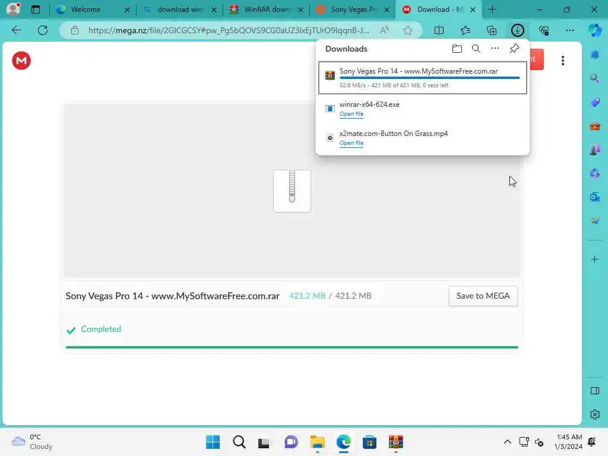Open sidebar search icon
Image resolution: width=608 pixels, height=456 pixels.
(595, 78)
